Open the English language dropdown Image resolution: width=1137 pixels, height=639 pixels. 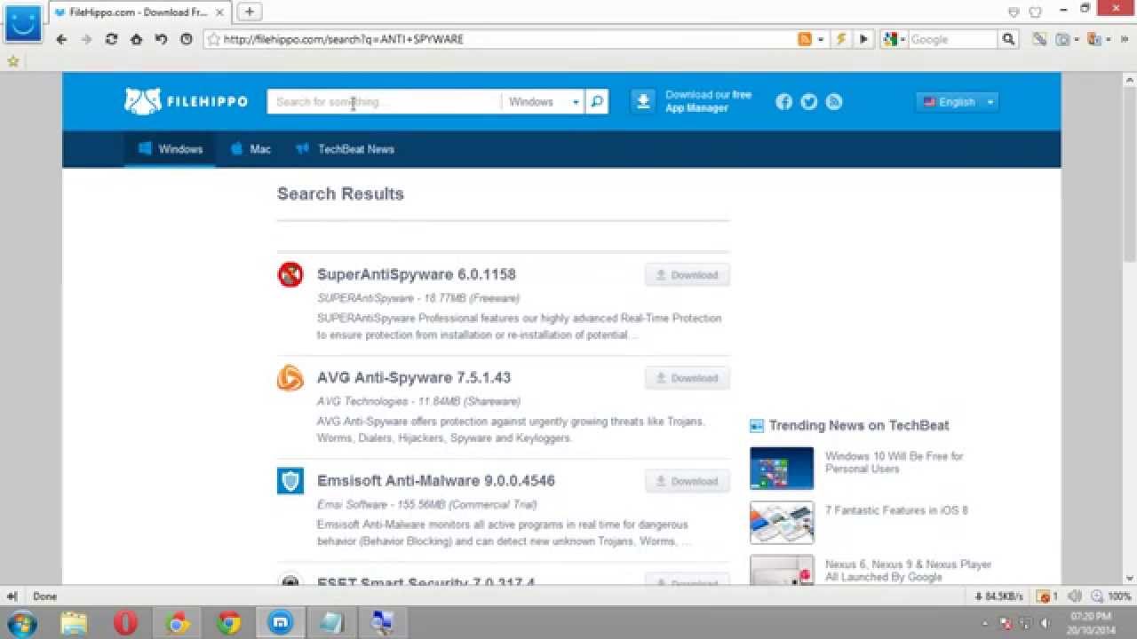coord(957,102)
